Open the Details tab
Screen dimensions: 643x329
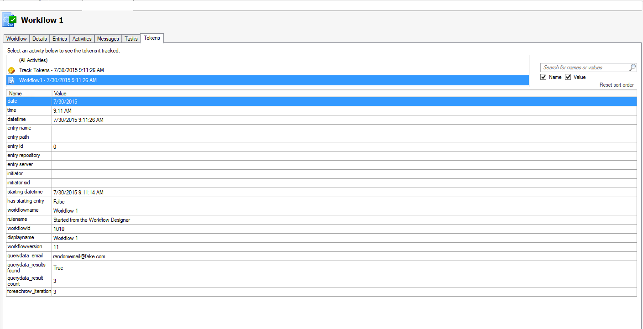[40, 39]
